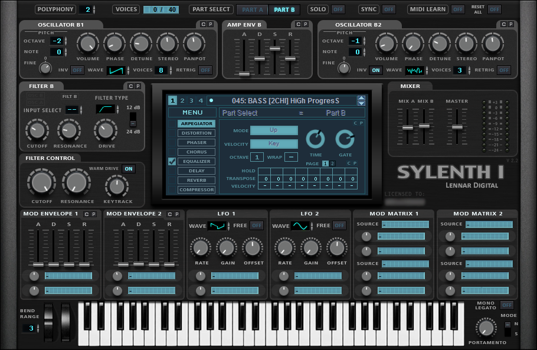Toggle Oscillator B2 Retrig switch
The image size is (537, 350).
[504, 70]
